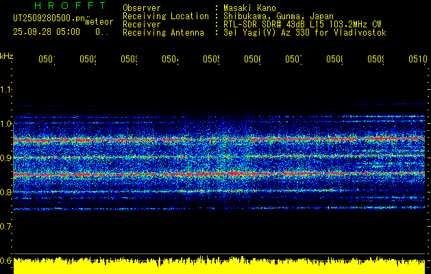
Task: Click the 0508 time axis marker
Action: (x=335, y=59)
